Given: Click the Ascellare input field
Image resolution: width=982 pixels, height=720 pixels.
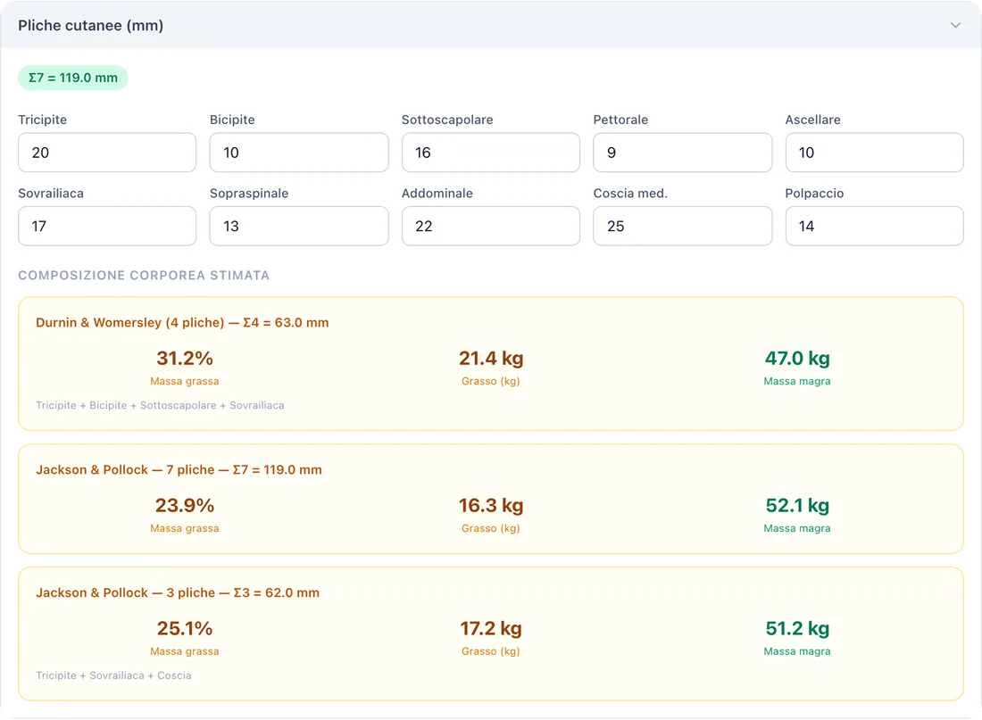Looking at the screenshot, I should [874, 153].
